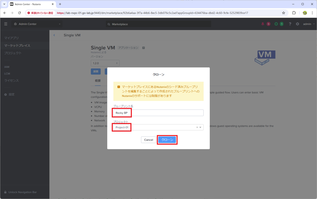
Task: Click the Marketplace search field
Action: click(x=158, y=24)
